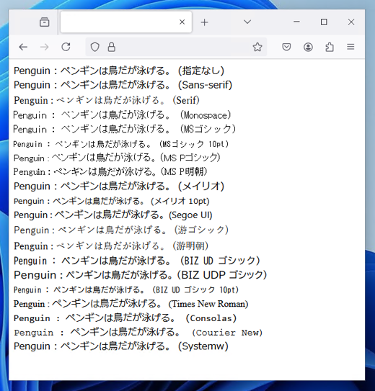
Task: Click the line labeled (MS P明朝)
Action: (x=110, y=171)
